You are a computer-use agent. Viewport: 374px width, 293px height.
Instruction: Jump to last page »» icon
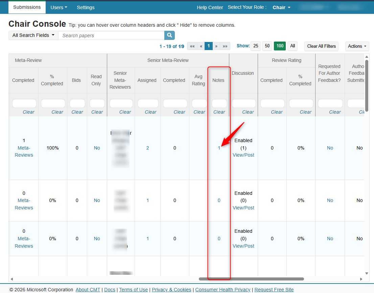point(226,46)
